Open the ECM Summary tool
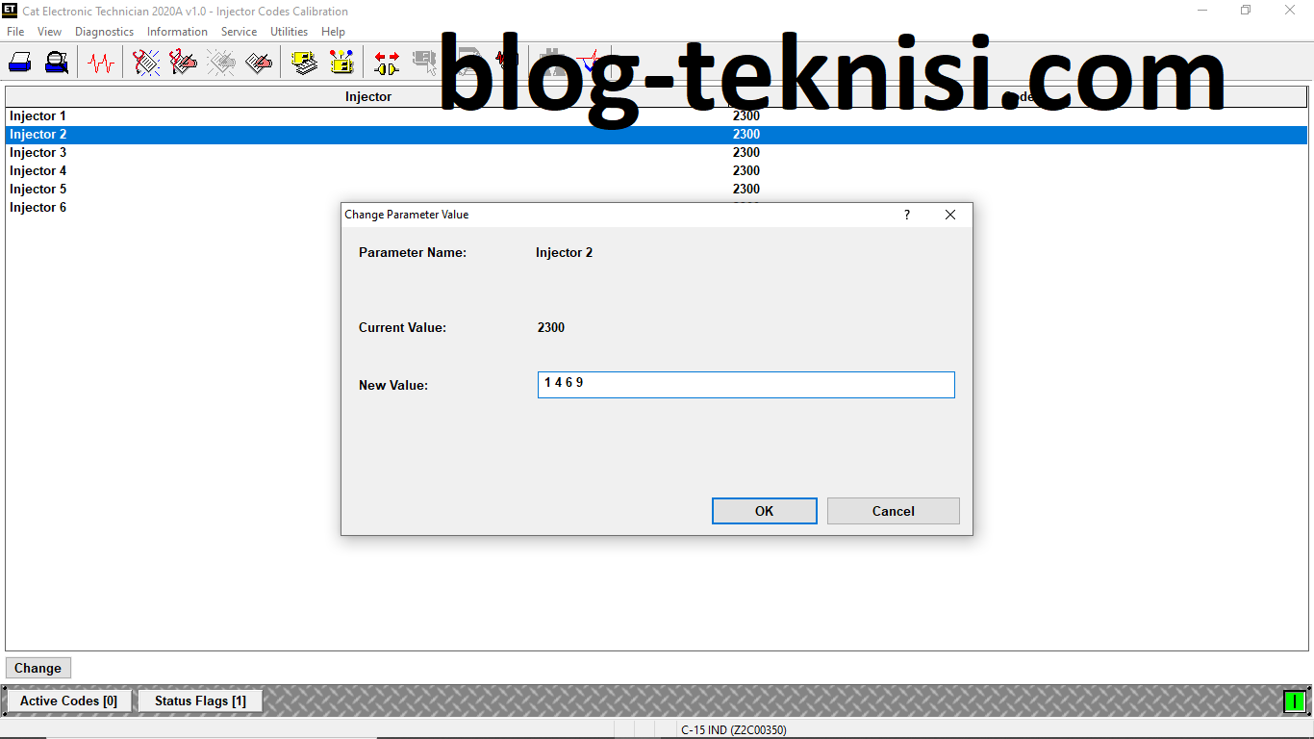Viewport: 1314px width, 739px height. (303, 61)
